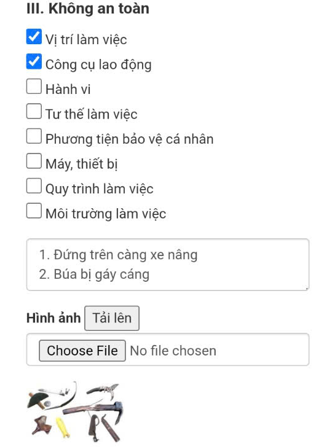Click the 'Quy trình làm việc' label text
The image size is (324, 447).
100,189
